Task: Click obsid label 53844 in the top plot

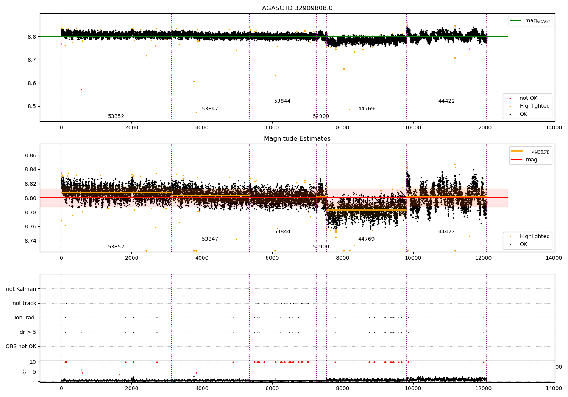Action: tap(282, 101)
